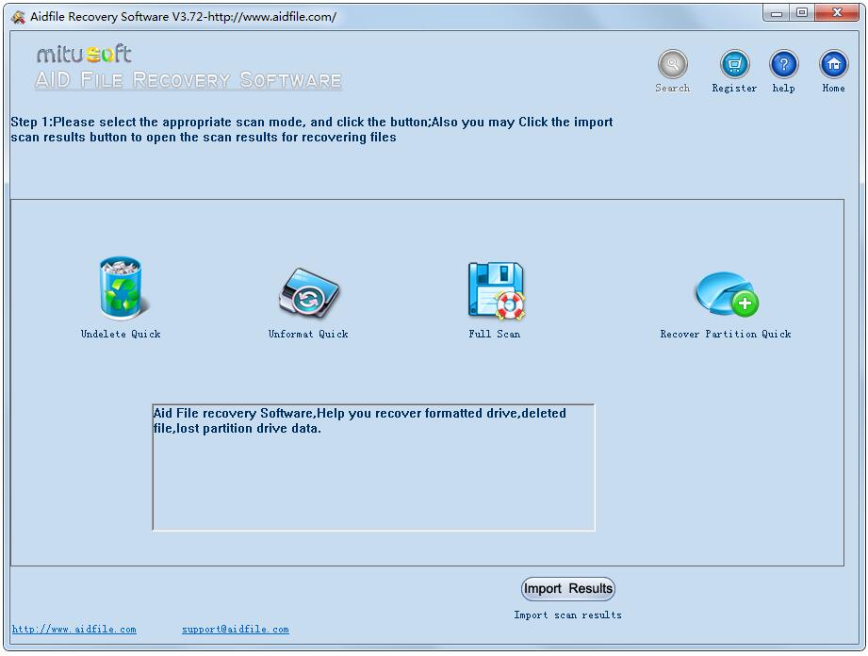Open the help question mark icon
The height and width of the screenshot is (656, 868).
[x=784, y=64]
